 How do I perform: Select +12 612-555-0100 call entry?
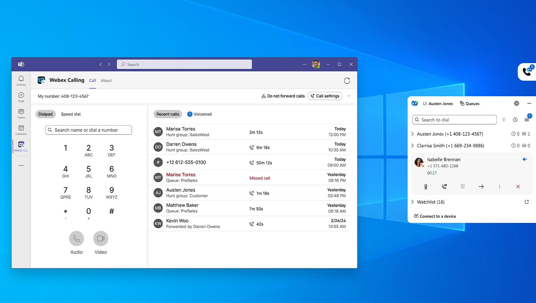tap(250, 162)
